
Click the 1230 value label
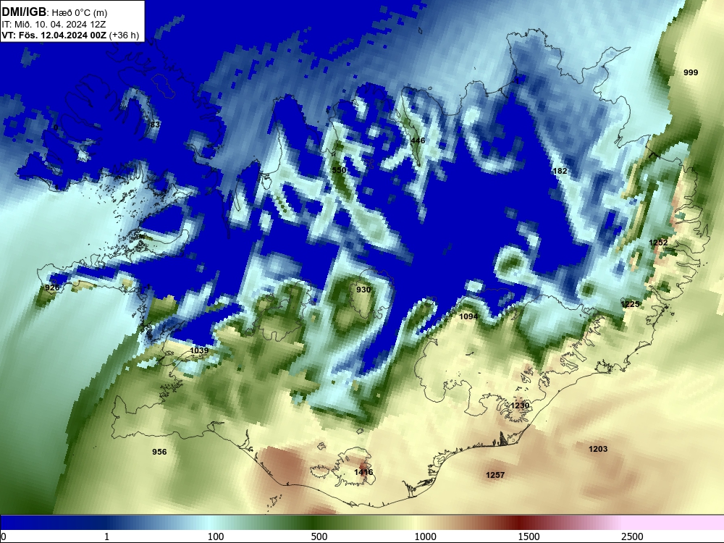[520, 405]
